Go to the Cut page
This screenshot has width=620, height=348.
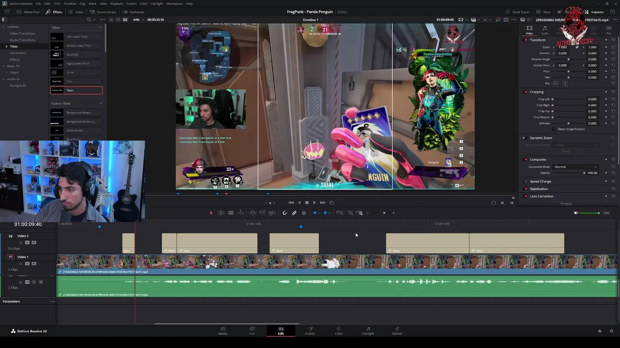point(252,331)
